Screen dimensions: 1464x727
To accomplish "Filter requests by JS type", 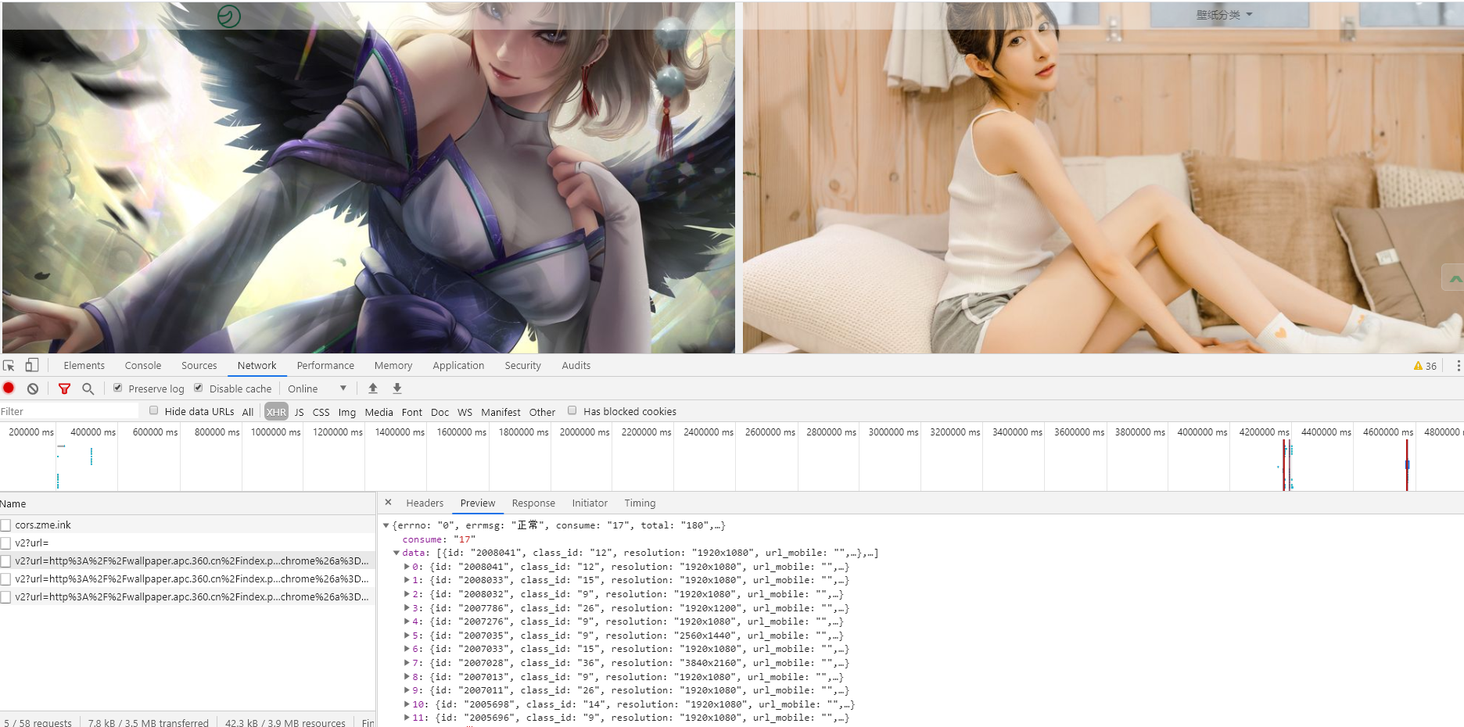I will 299,412.
